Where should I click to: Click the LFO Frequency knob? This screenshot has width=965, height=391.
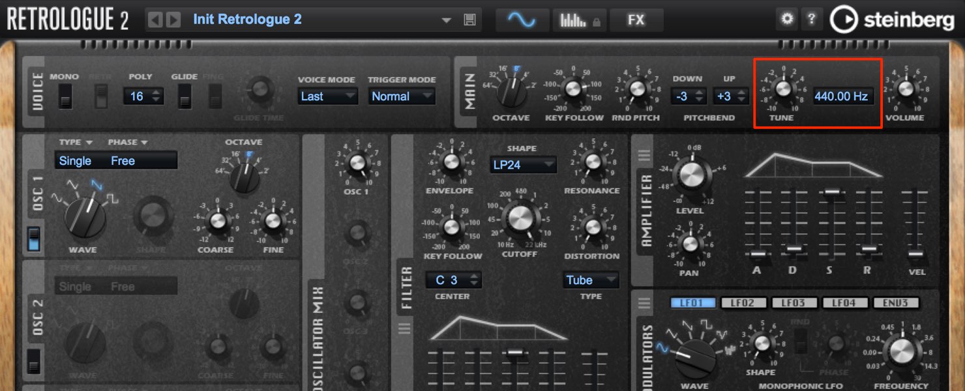902,352
